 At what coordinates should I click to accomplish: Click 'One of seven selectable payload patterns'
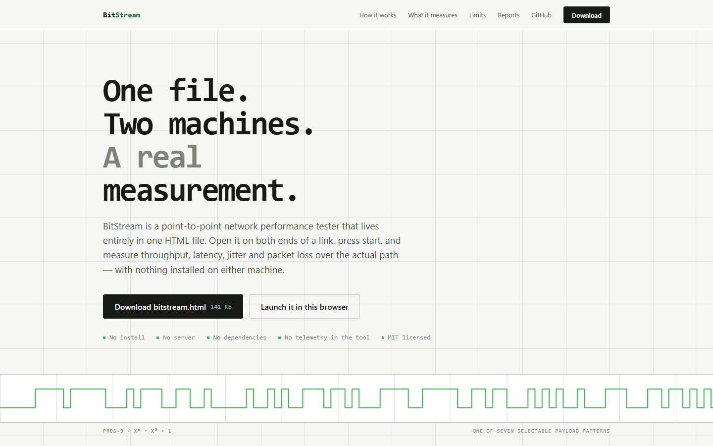(541, 431)
